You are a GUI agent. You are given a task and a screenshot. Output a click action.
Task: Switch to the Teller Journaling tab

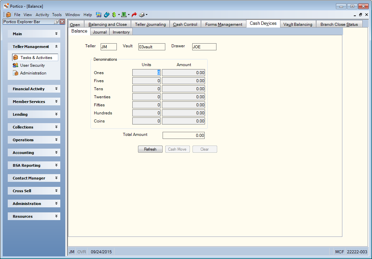[150, 24]
